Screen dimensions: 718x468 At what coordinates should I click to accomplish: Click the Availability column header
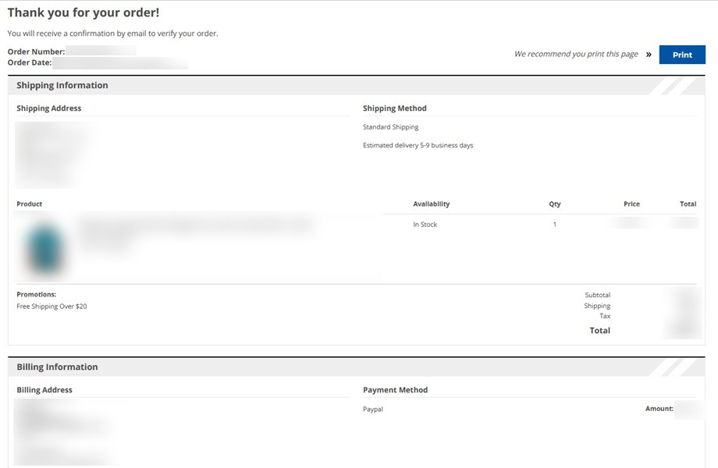432,204
